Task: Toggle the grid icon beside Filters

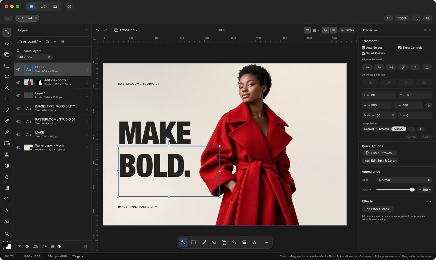Action: click(333, 30)
